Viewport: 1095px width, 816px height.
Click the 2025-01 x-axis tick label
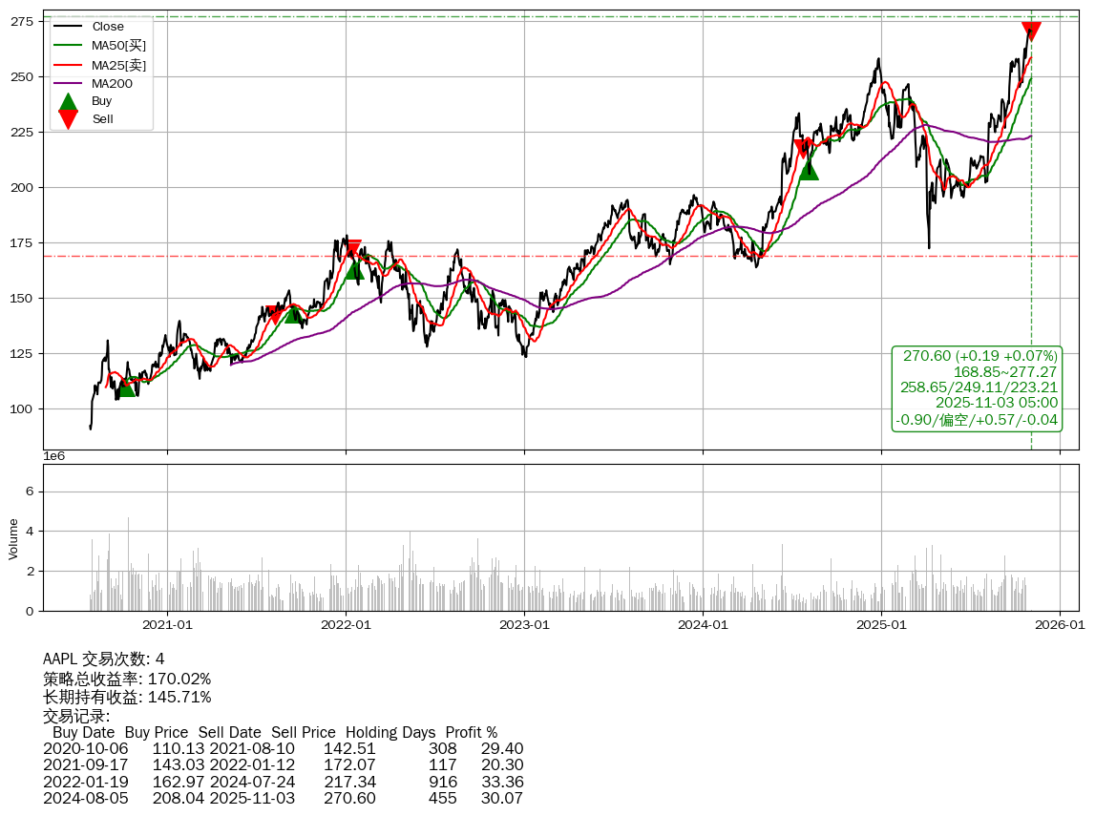[880, 625]
